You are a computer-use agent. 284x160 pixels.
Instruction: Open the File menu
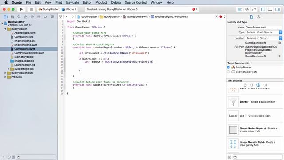28,2
